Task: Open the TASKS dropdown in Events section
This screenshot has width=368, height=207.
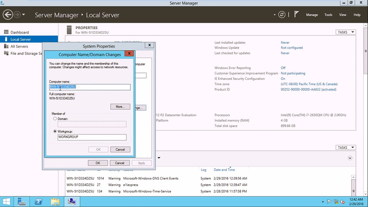Action: click(346, 147)
